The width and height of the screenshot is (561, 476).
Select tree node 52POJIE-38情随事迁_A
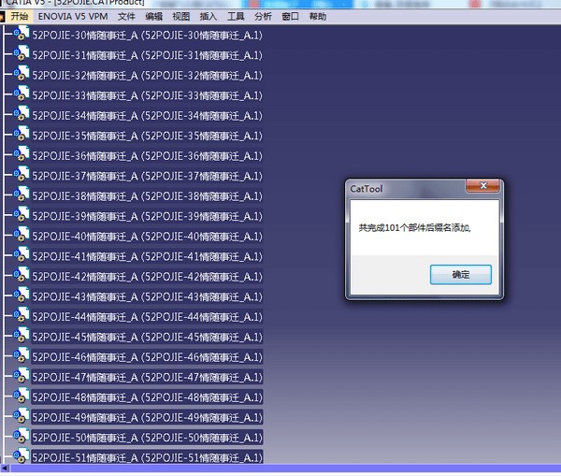coord(147,195)
